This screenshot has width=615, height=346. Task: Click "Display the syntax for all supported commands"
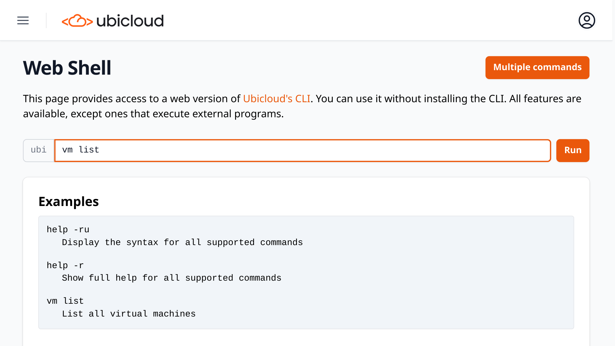coord(182,243)
